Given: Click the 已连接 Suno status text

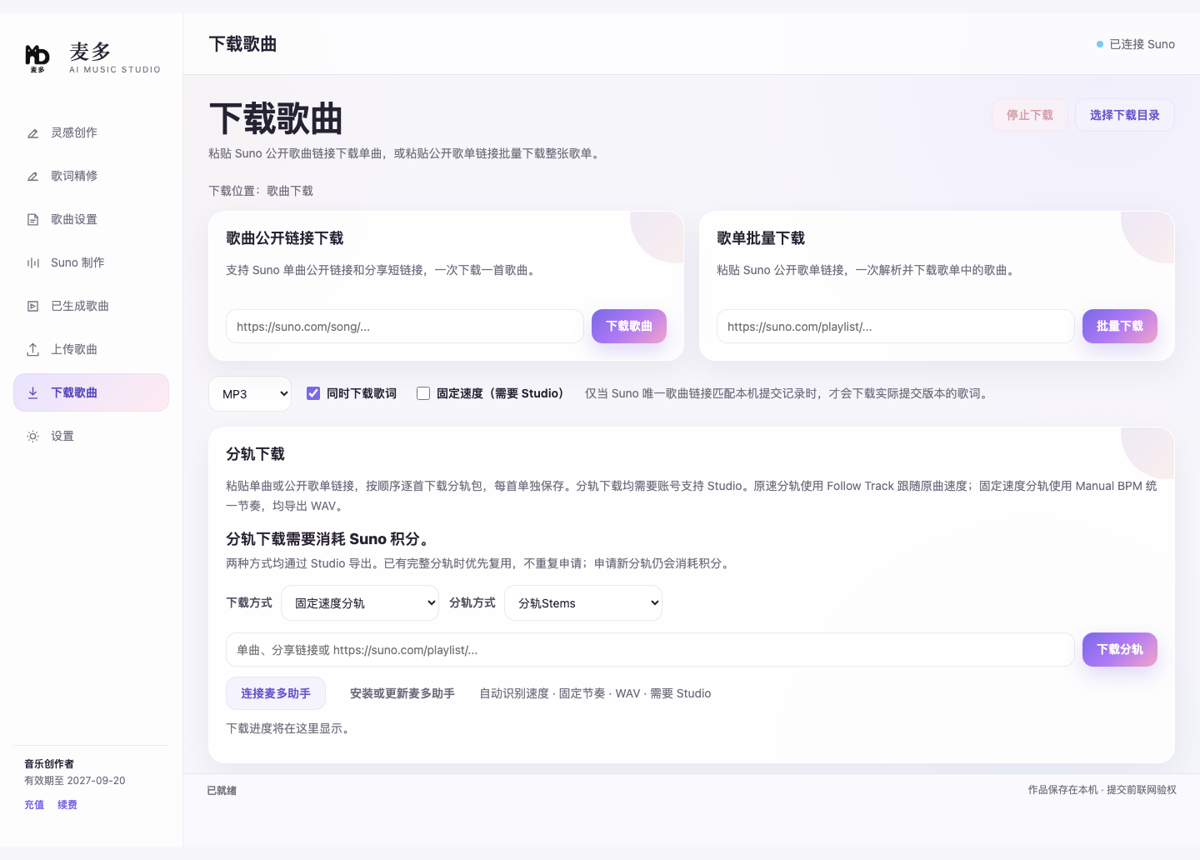Looking at the screenshot, I should [x=1142, y=44].
